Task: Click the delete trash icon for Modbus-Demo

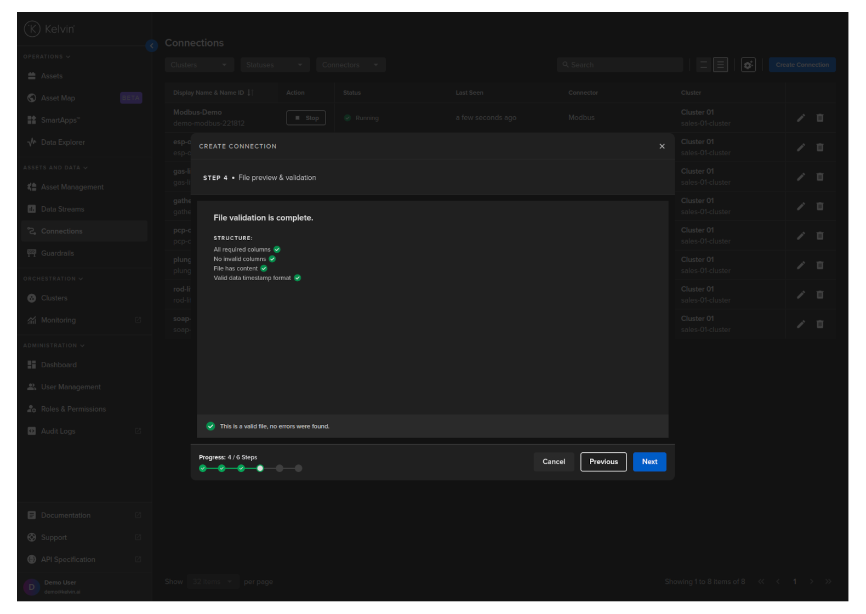Action: [x=819, y=118]
